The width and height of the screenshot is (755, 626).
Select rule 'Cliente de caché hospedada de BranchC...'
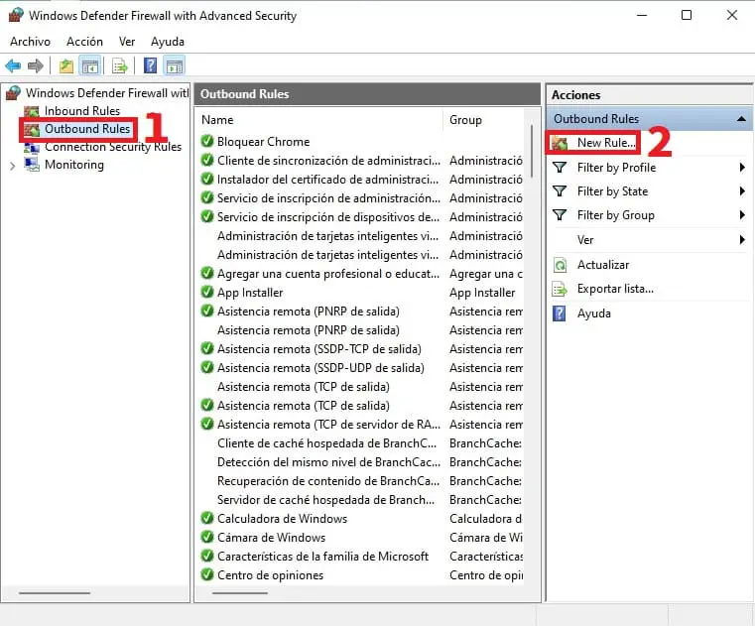tap(326, 443)
